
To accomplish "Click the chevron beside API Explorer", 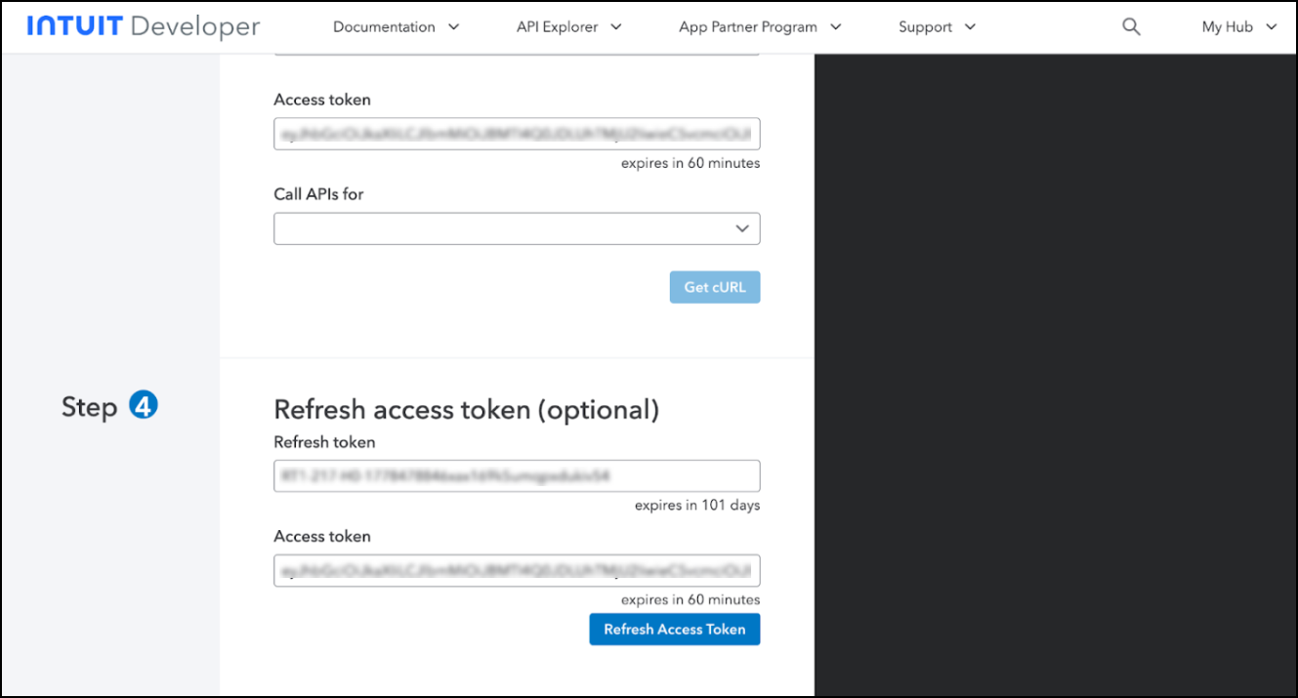I will click(616, 27).
